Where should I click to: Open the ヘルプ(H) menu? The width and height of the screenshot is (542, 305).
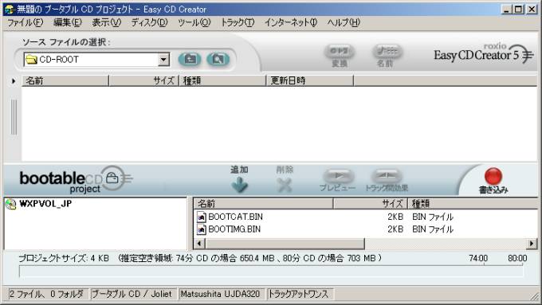344,23
